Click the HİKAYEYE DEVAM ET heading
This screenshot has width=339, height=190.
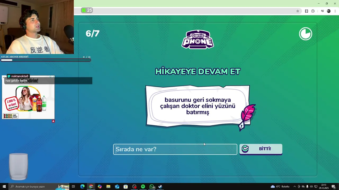coord(198,72)
